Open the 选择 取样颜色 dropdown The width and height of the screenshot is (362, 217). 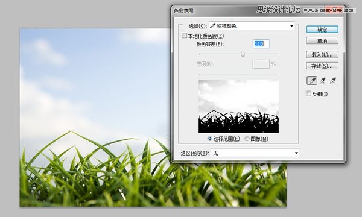coord(252,26)
